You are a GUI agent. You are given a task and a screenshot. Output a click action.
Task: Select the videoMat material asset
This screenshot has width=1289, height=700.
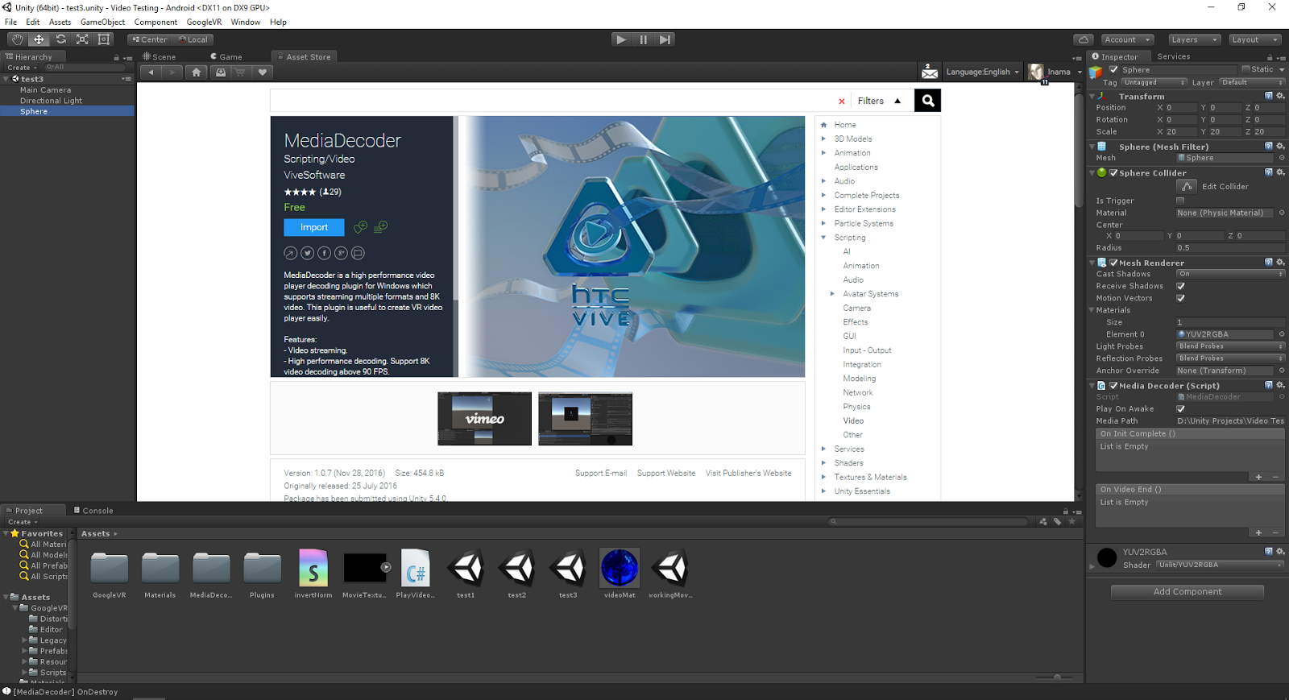pyautogui.click(x=620, y=574)
